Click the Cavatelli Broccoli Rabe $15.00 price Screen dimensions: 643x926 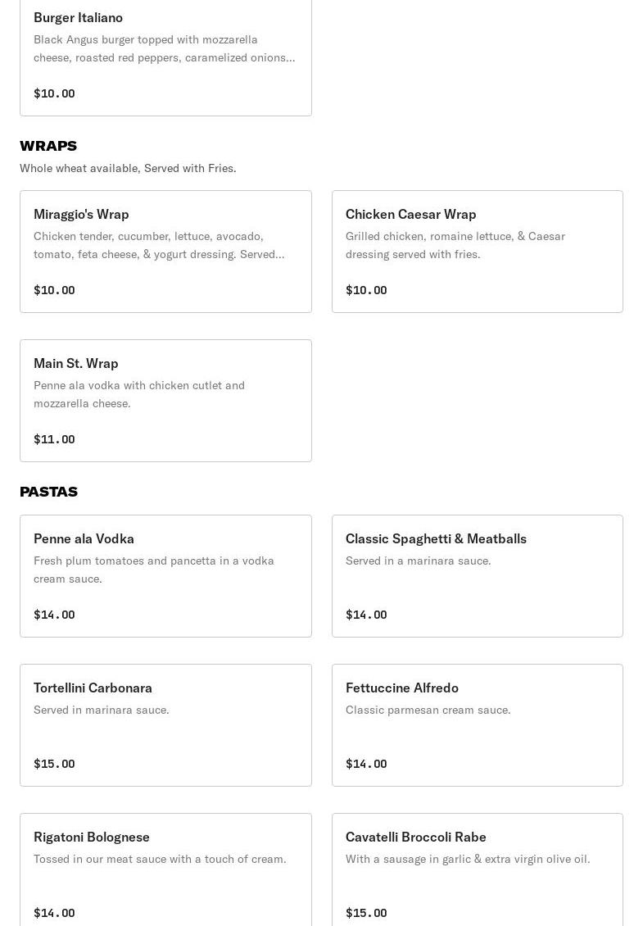click(x=366, y=913)
